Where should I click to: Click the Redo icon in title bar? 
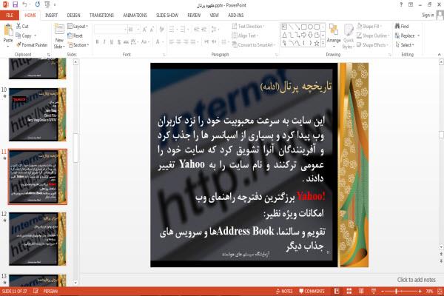(38, 4)
